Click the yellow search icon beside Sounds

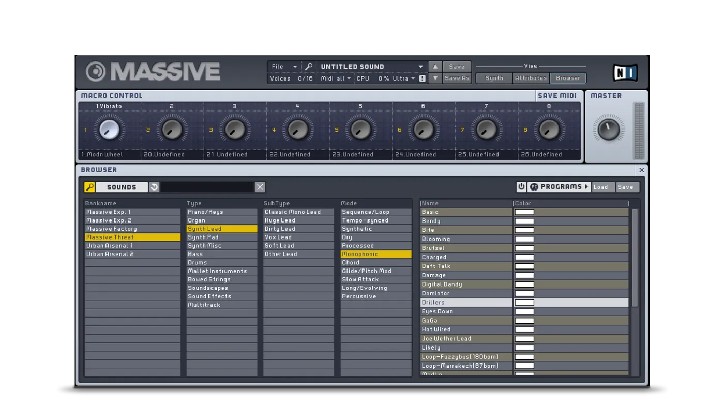pyautogui.click(x=89, y=187)
